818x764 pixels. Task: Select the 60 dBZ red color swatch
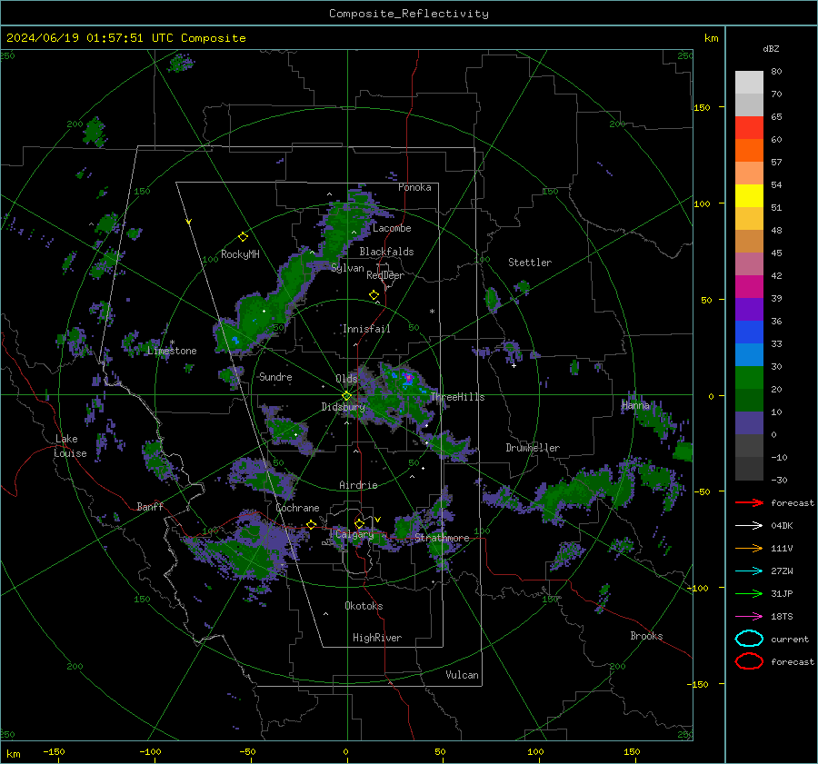click(x=749, y=128)
